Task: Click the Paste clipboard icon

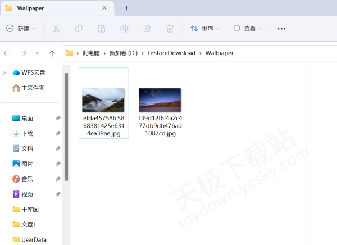Action: (x=102, y=29)
